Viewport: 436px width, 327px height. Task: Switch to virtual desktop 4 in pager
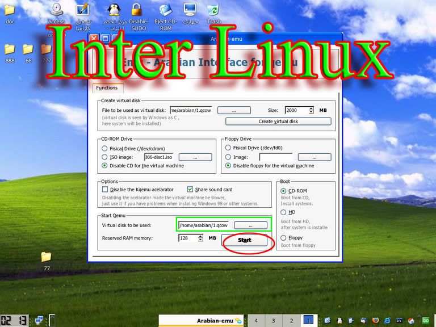click(x=256, y=321)
